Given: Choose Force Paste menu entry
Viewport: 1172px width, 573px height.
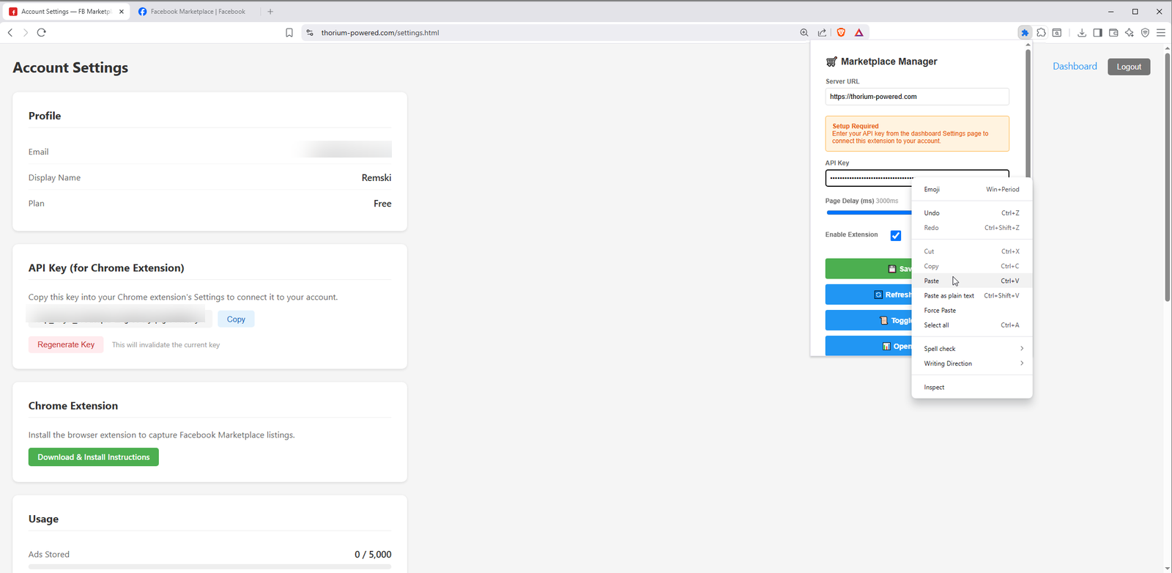Looking at the screenshot, I should (971, 311).
